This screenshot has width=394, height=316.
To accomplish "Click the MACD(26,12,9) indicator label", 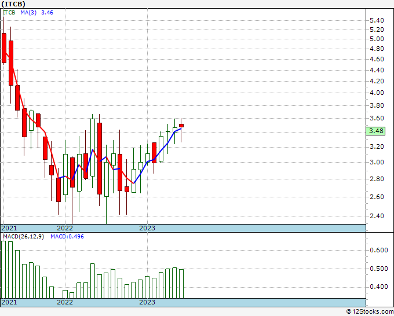I will [23, 237].
